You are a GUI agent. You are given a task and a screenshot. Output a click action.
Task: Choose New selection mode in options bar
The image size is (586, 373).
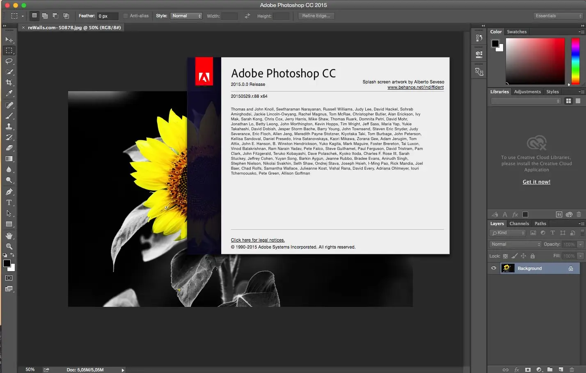[34, 16]
